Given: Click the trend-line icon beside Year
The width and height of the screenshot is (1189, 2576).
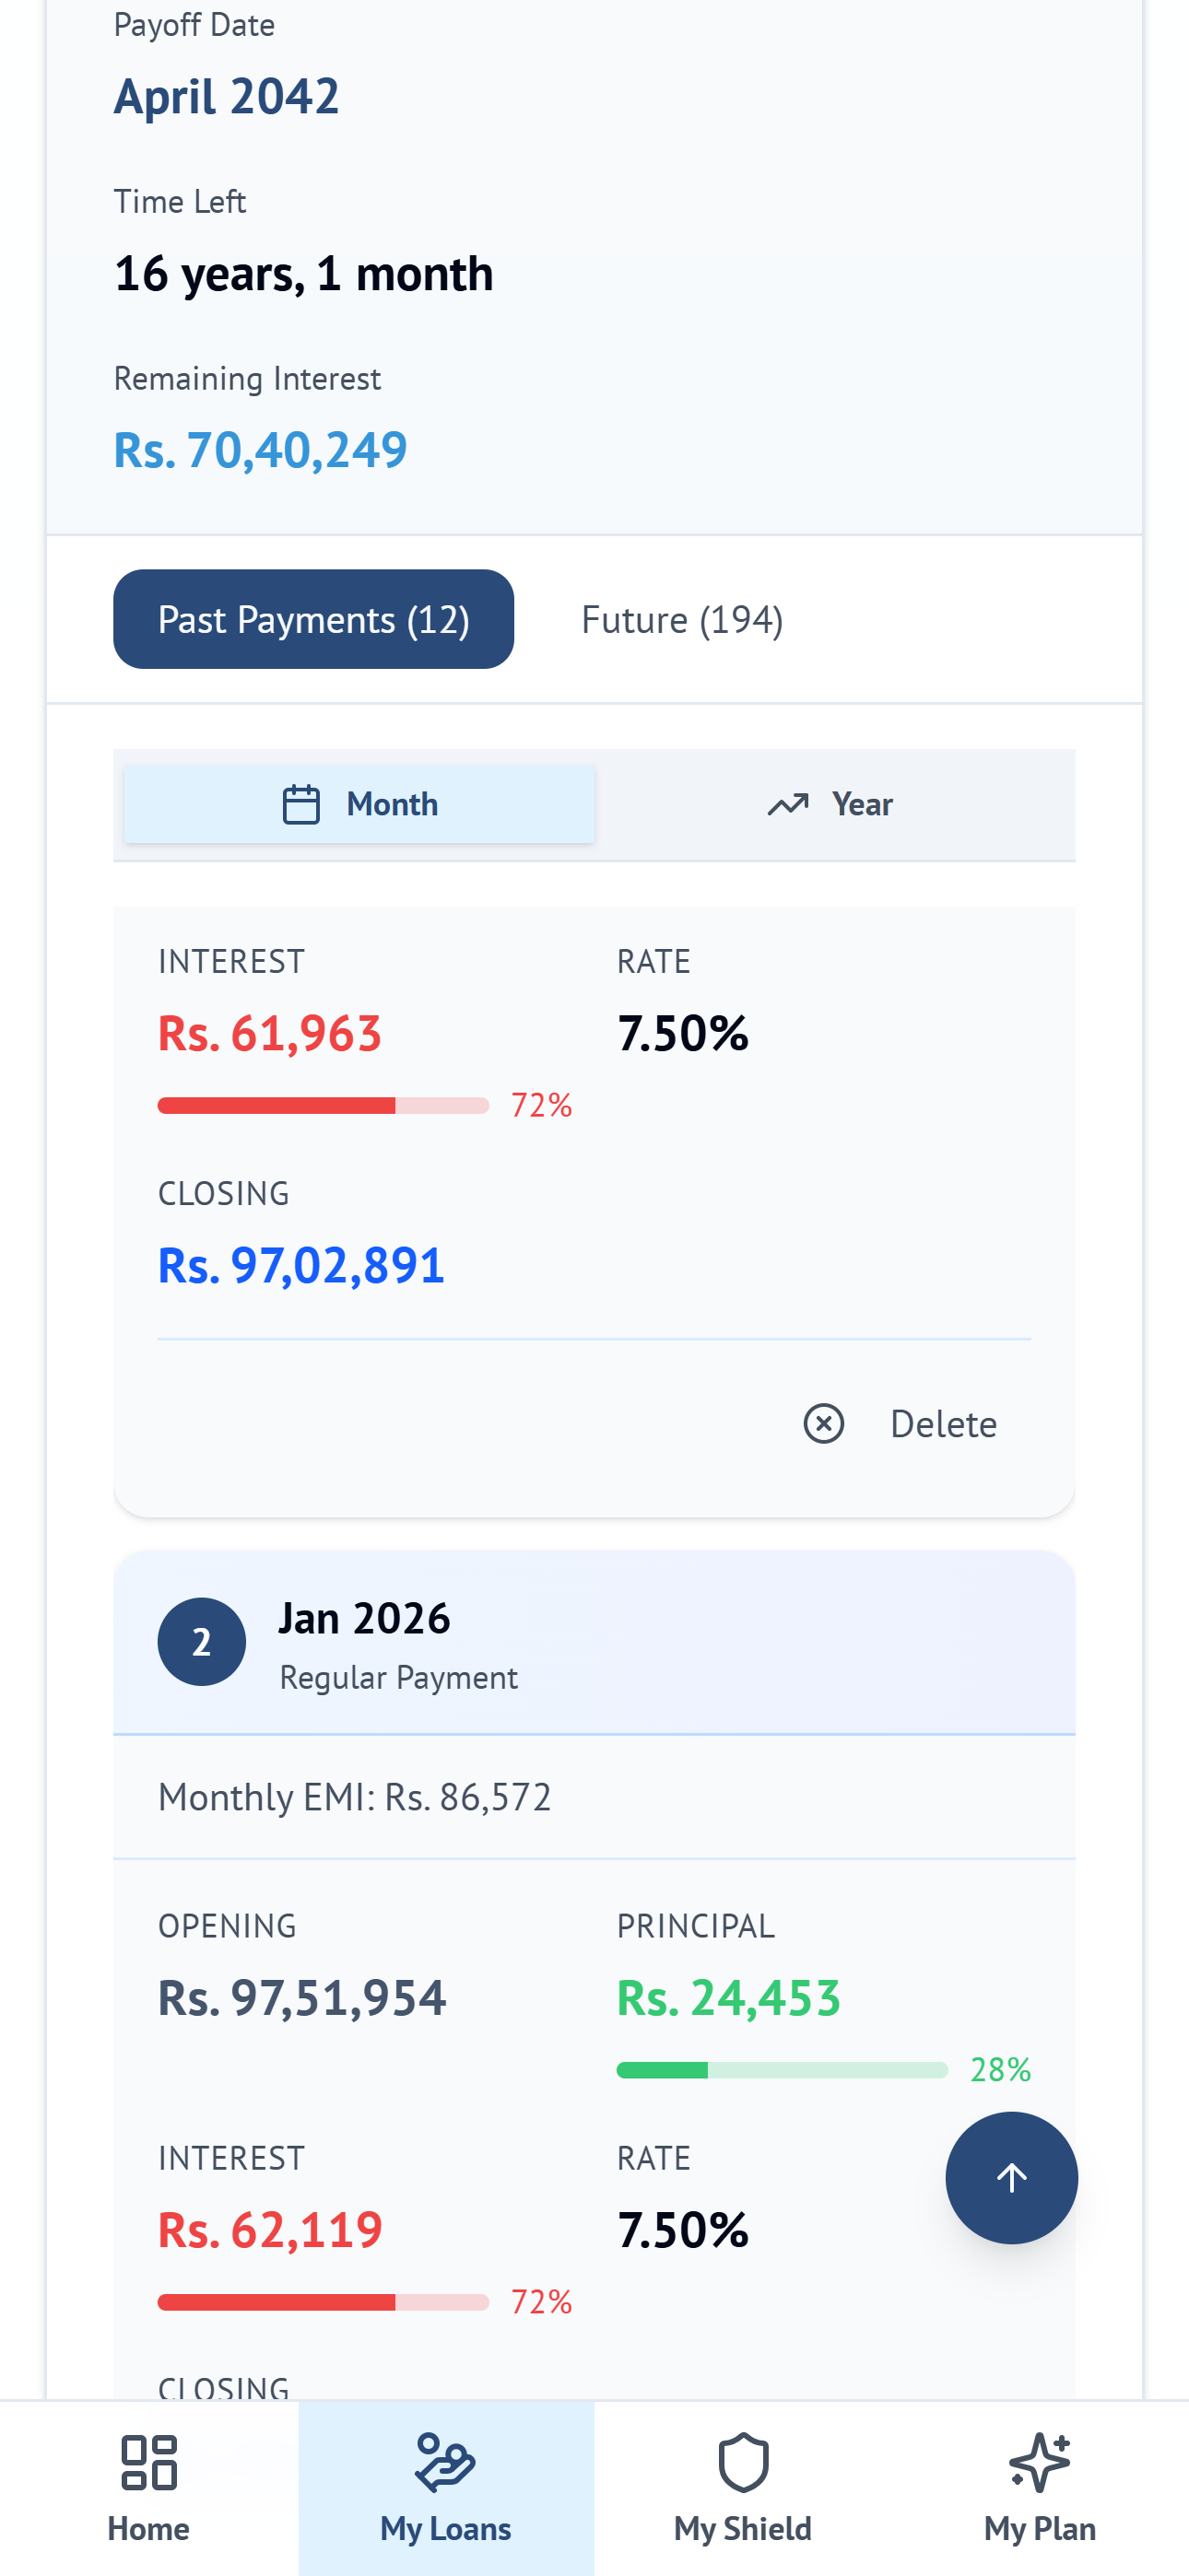Looking at the screenshot, I should (x=788, y=803).
